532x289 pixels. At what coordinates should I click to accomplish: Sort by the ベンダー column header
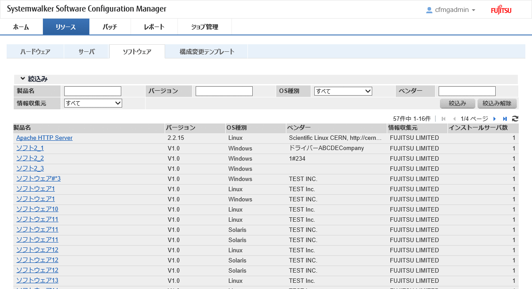point(336,128)
